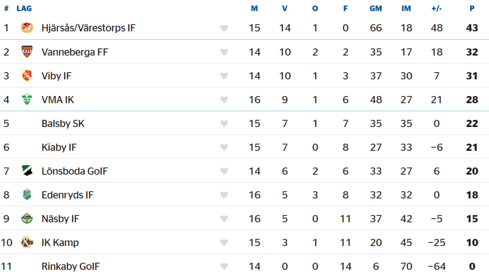
Task: Toggle heart favorite for Kiaby IF
Action: 224,148
